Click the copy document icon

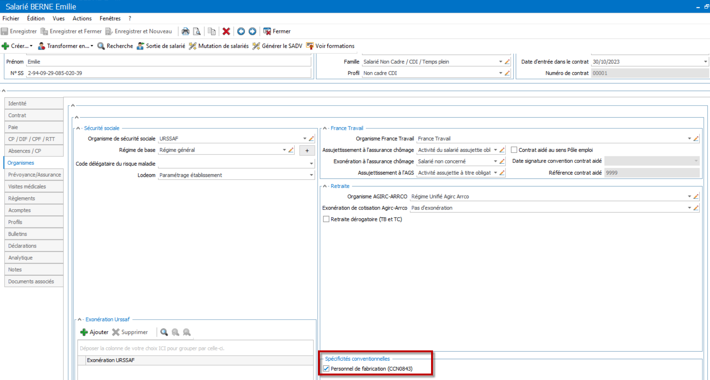coord(212,32)
